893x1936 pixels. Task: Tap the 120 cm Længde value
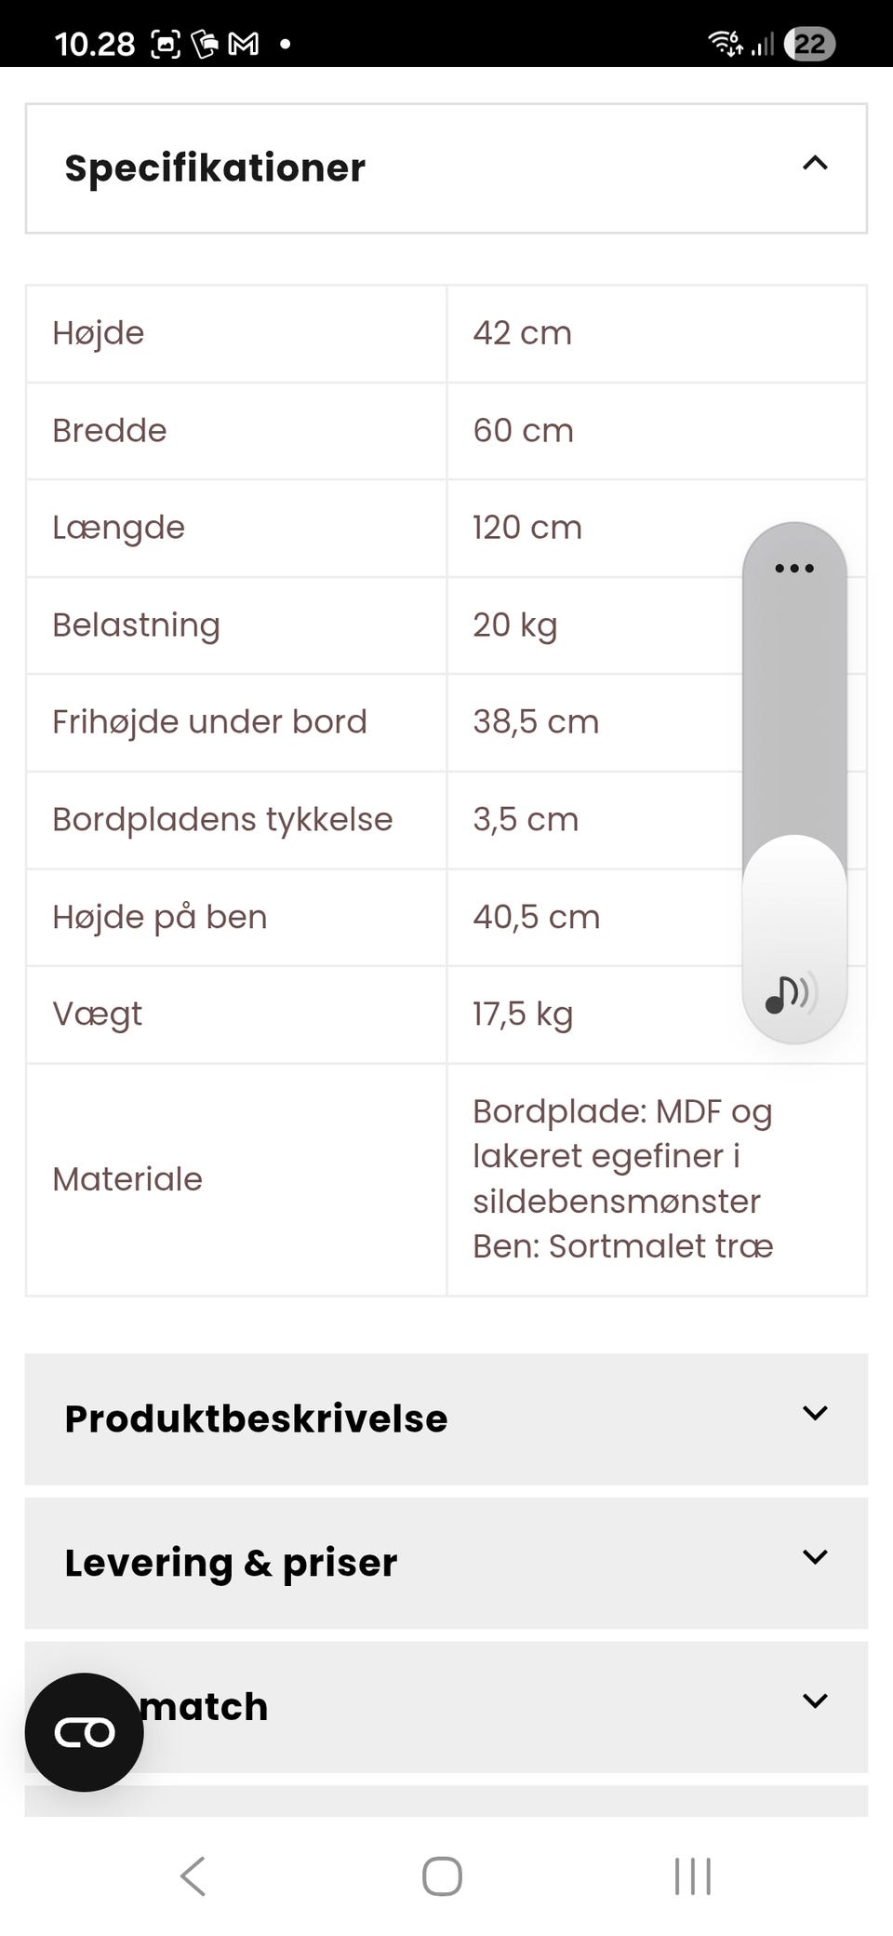pos(526,528)
